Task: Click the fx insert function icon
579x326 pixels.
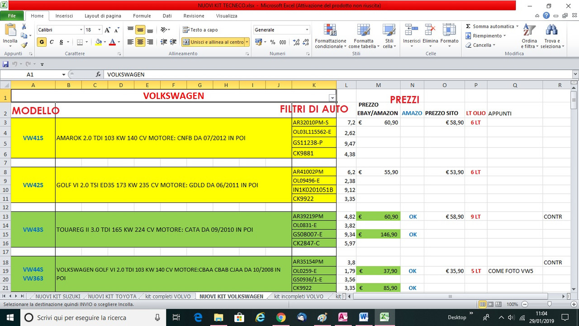Action: coord(98,74)
